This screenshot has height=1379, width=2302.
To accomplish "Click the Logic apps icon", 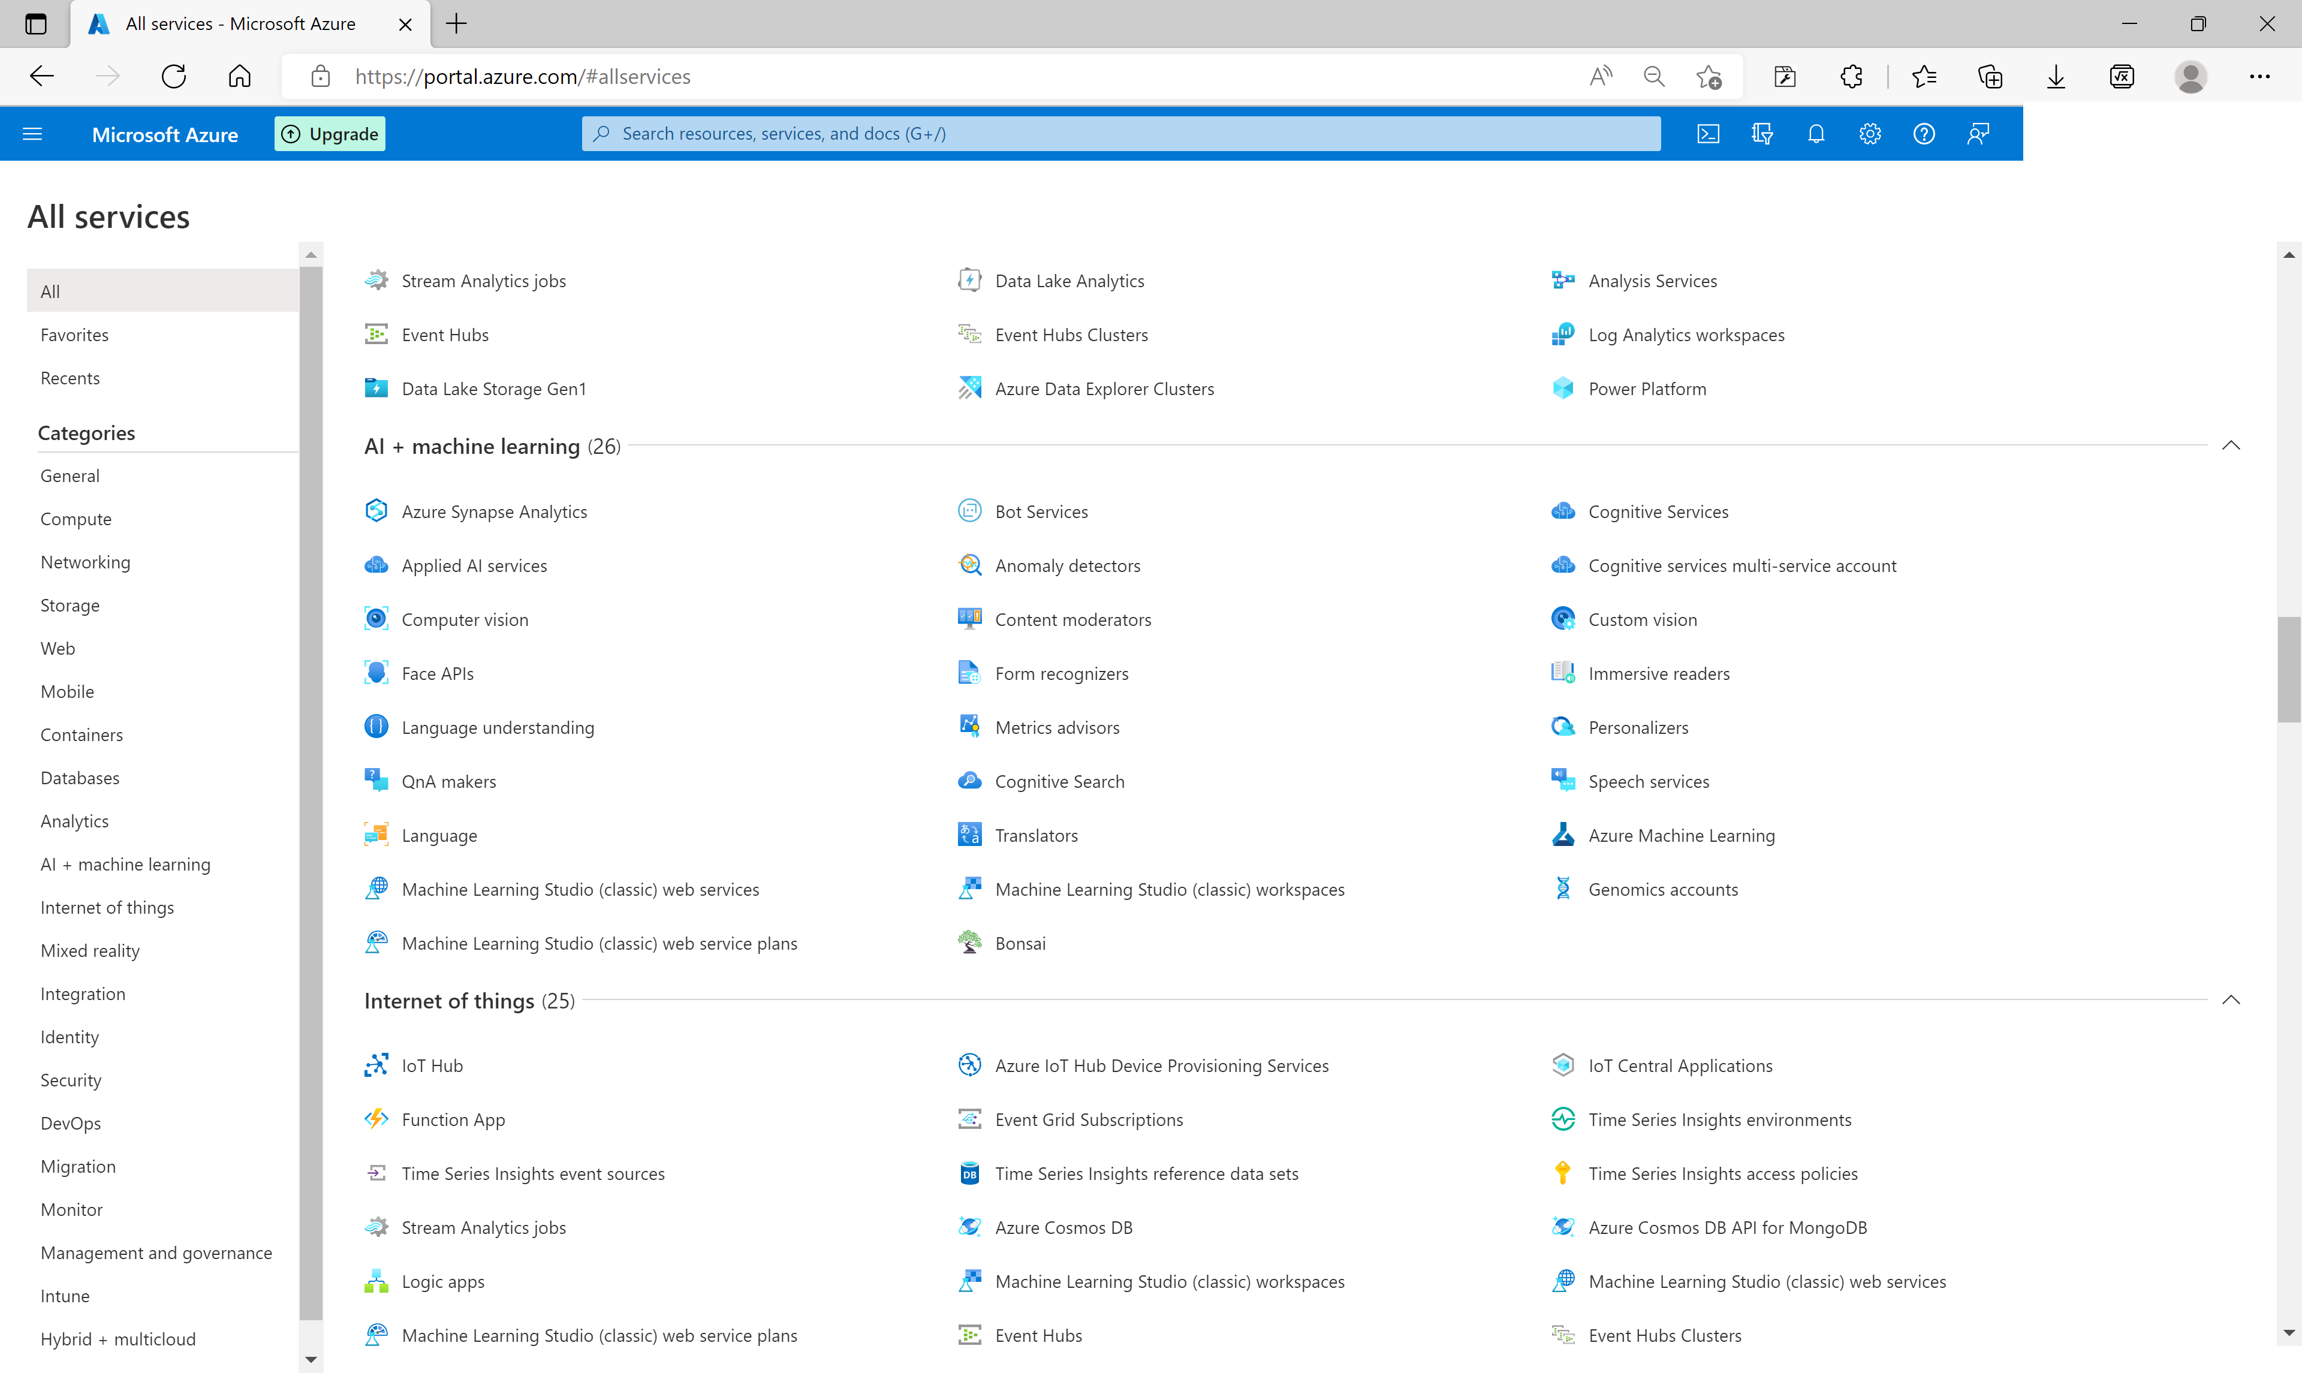I will (x=376, y=1281).
